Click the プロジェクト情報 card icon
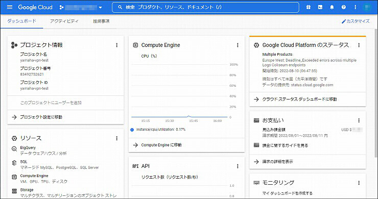 [x=14, y=45]
